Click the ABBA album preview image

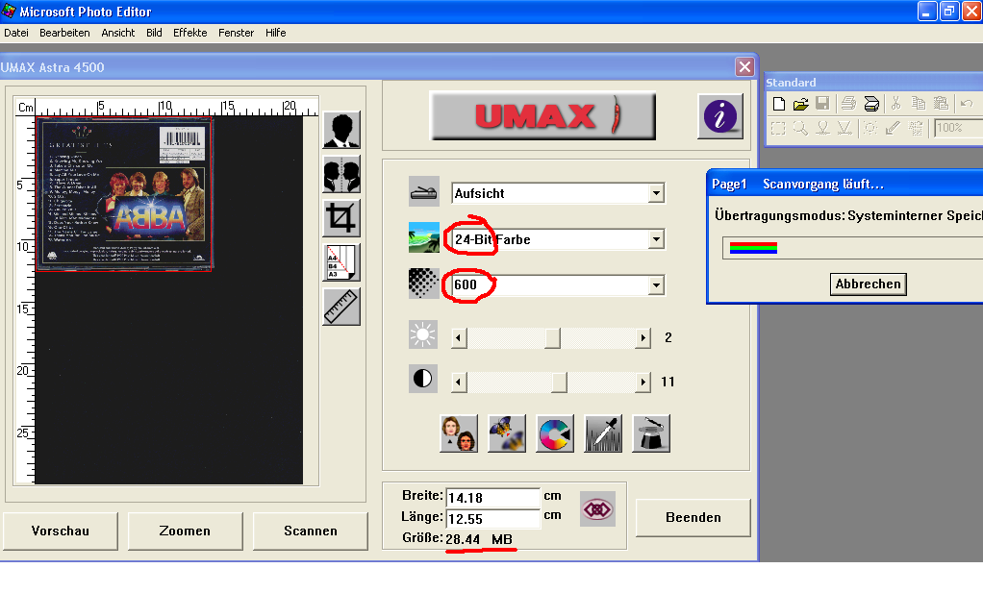(x=124, y=194)
